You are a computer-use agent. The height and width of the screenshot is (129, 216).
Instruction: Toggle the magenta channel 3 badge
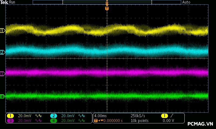pyautogui.click(x=10, y=121)
